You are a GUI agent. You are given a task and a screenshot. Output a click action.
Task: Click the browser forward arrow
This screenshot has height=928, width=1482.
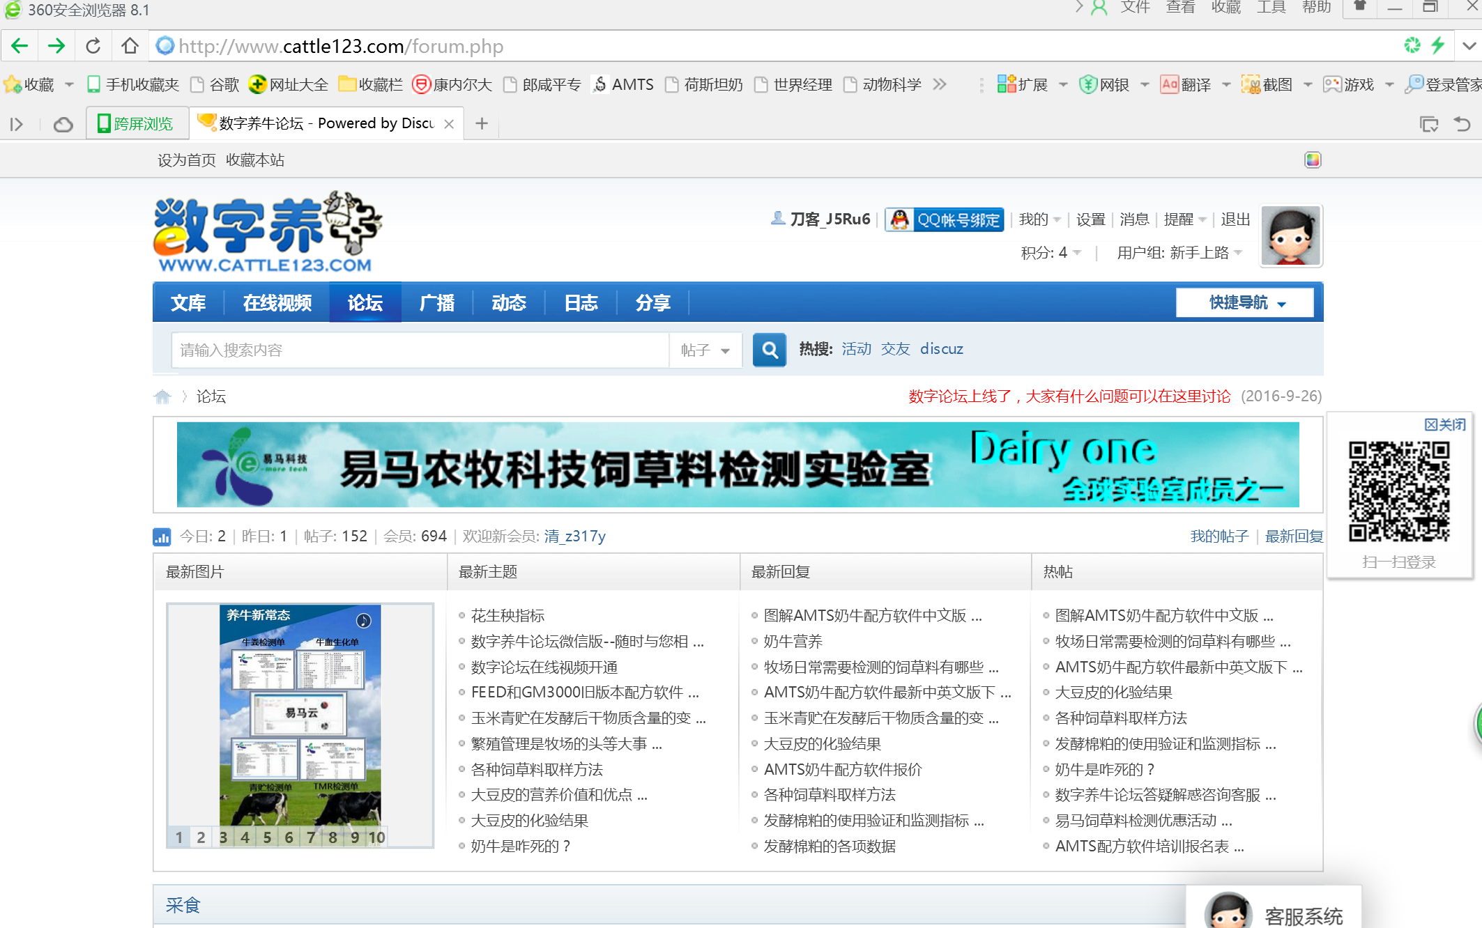coord(56,47)
